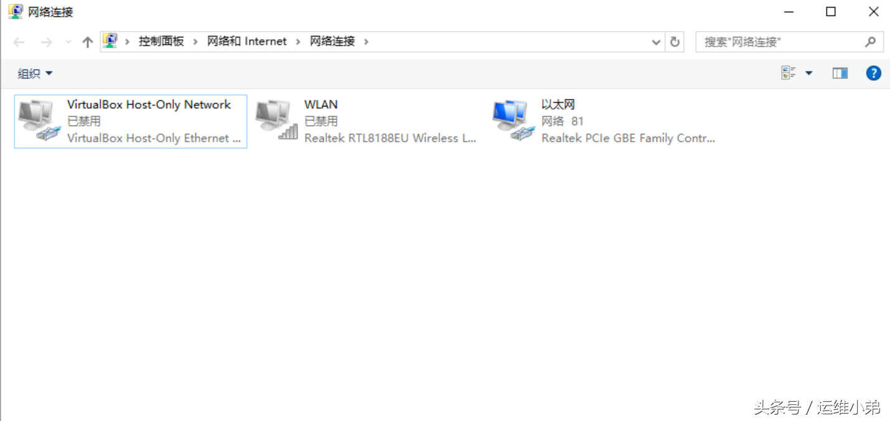Click inside the 搜索"网络连接" search box
Screen dimensions: 890x421
[781, 42]
